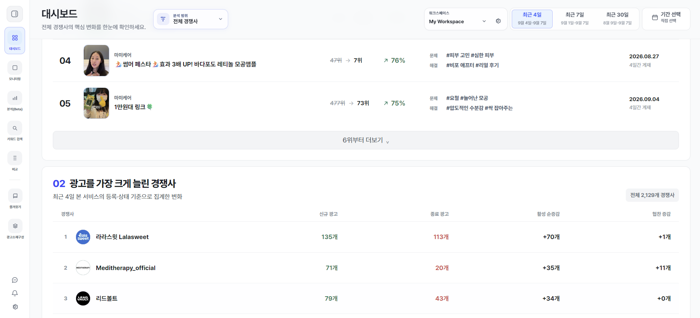Click the 71개 new ads value
The width and height of the screenshot is (700, 318).
[x=332, y=268]
